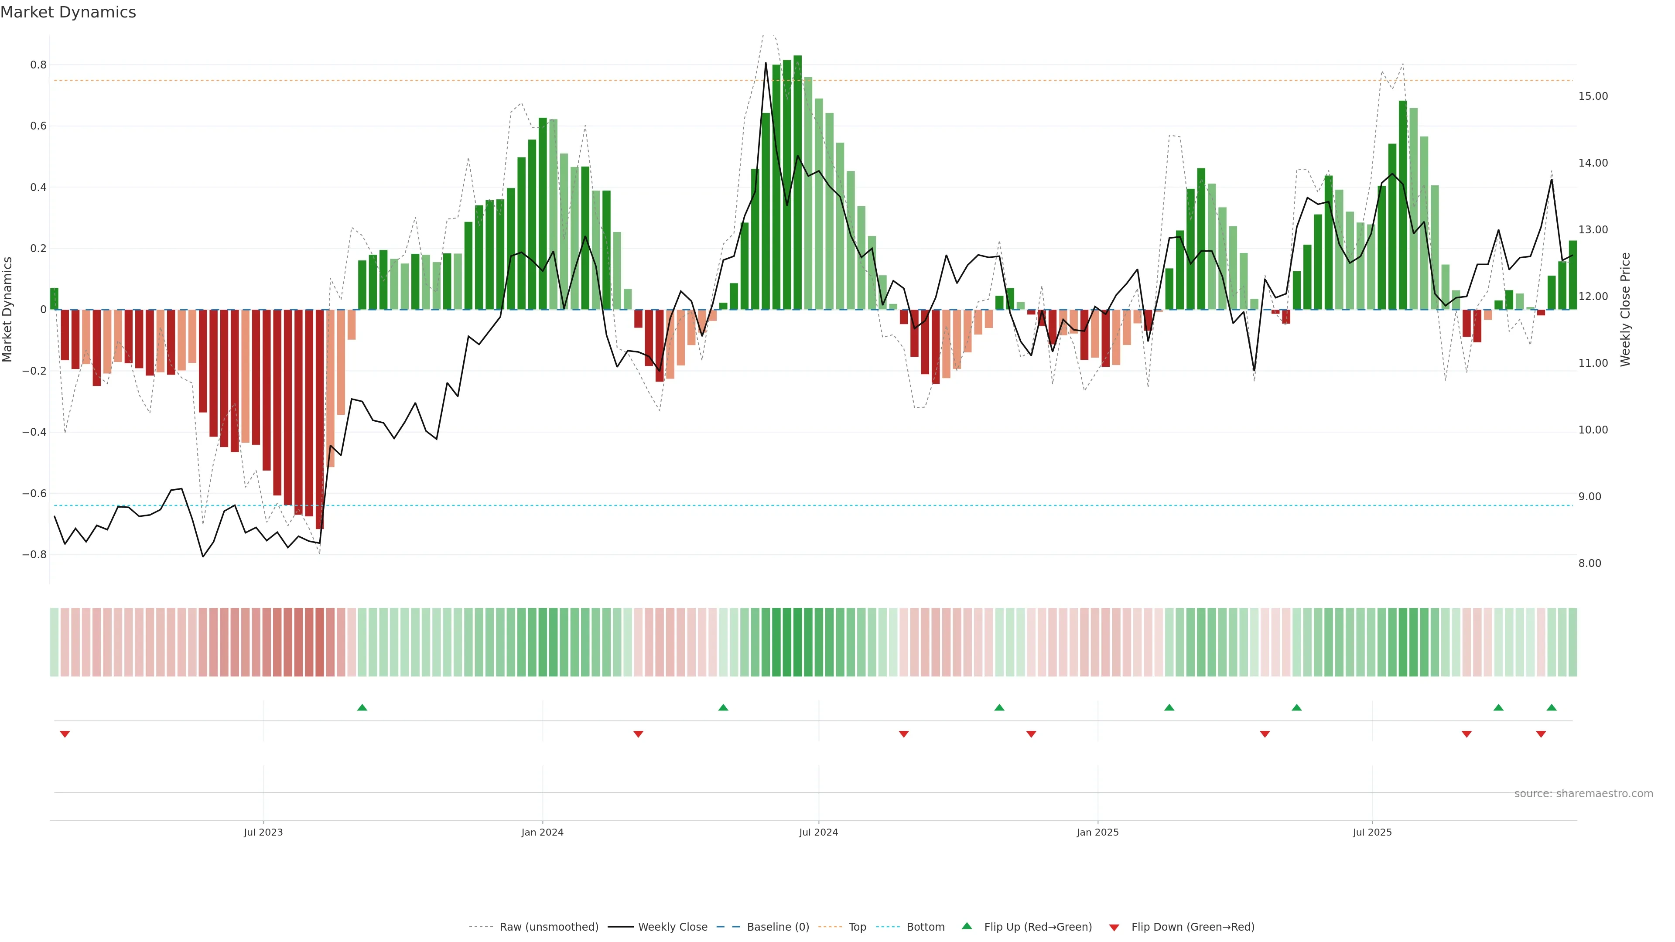Screen dimensions: 1675x942
Task: Click the red flip-down marker after Jan 2024
Action: [x=638, y=734]
